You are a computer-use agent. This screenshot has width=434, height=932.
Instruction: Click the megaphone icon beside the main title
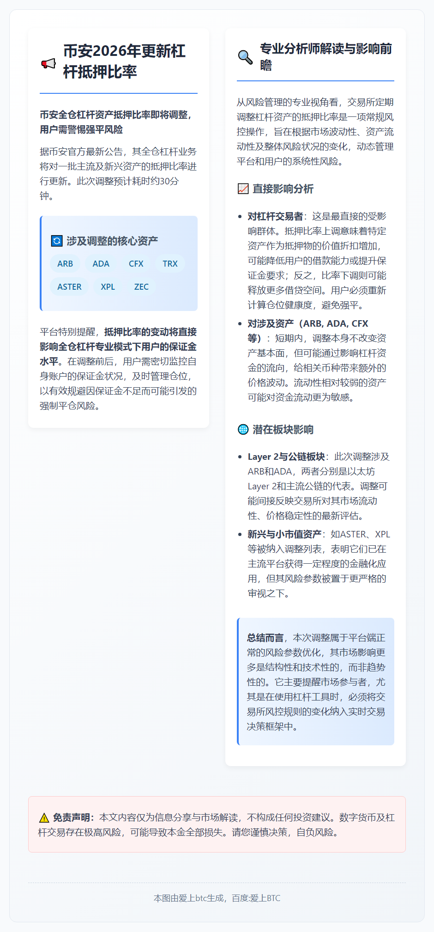click(x=48, y=63)
